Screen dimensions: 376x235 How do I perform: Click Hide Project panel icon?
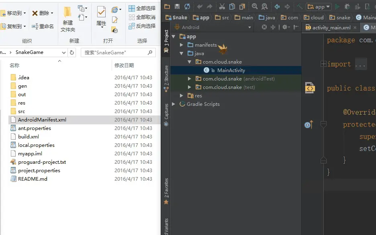(x=296, y=27)
